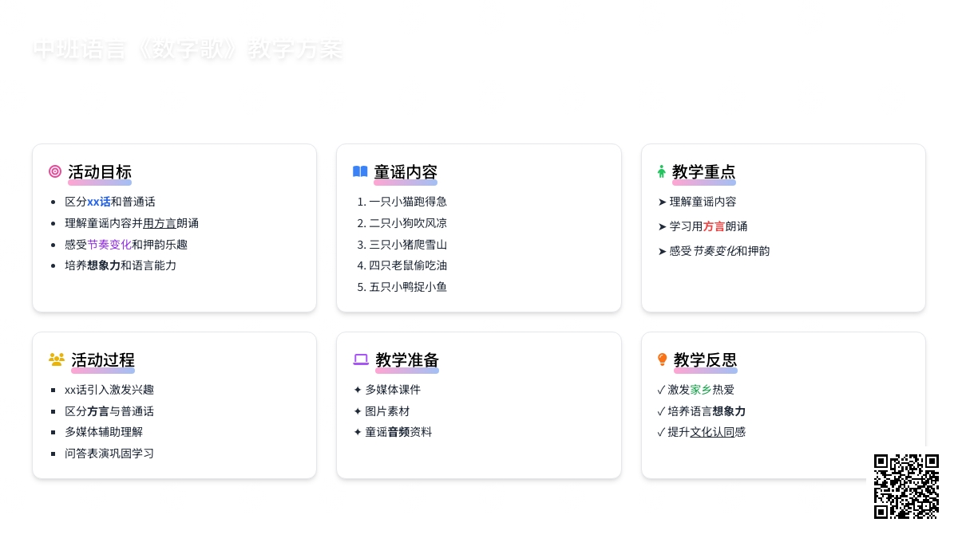Click the orange lightbulb icon beside 教学反思
This screenshot has height=538, width=958.
point(662,359)
